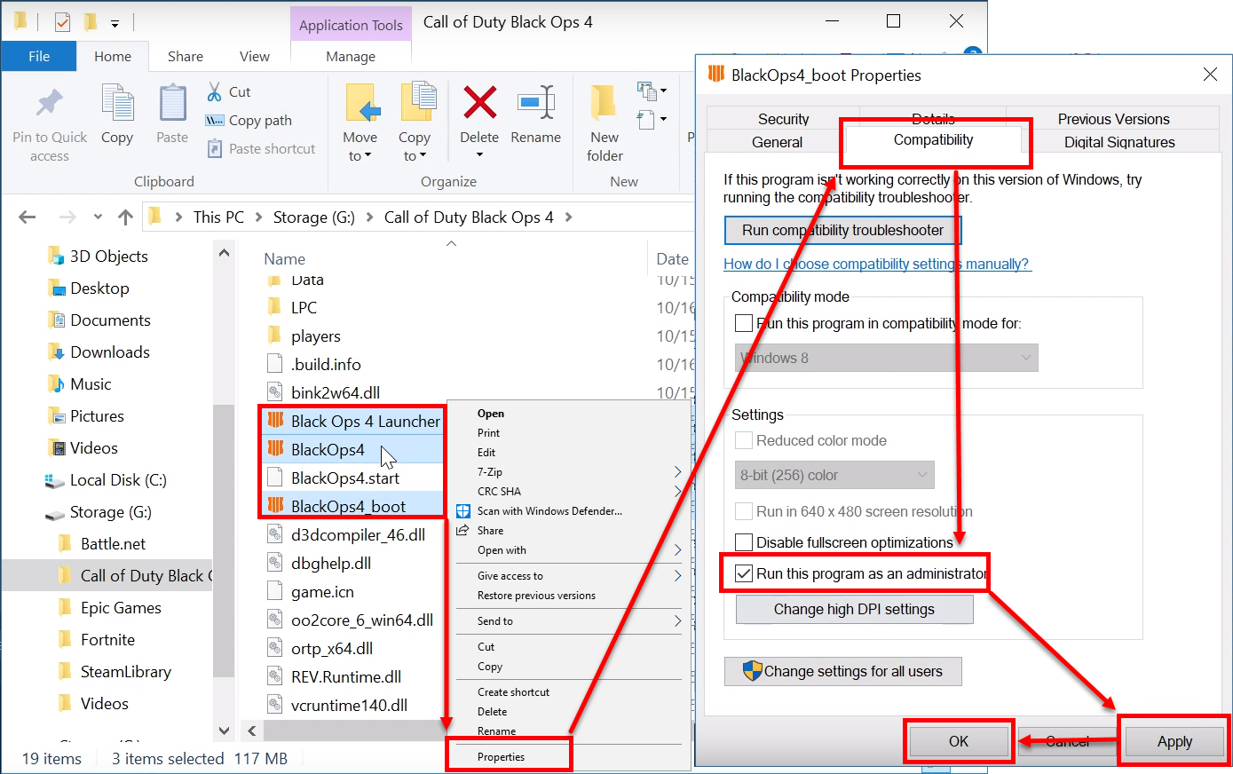Click the Pin to Quick access icon
Image resolution: width=1233 pixels, height=774 pixels.
pos(50,104)
